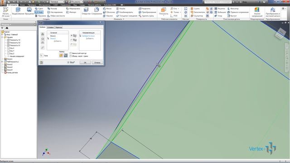
Task: Click the browser filter funnel icon
Action: click(x=2, y=28)
